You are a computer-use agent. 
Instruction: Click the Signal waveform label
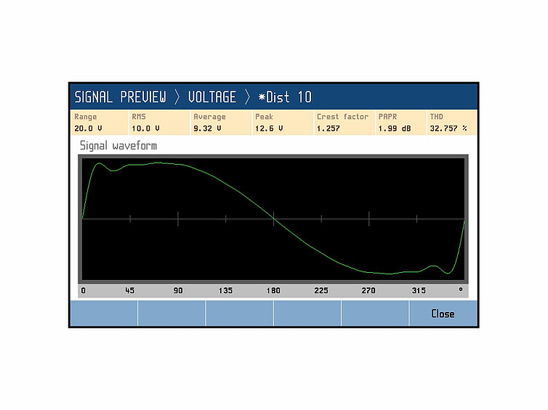118,146
